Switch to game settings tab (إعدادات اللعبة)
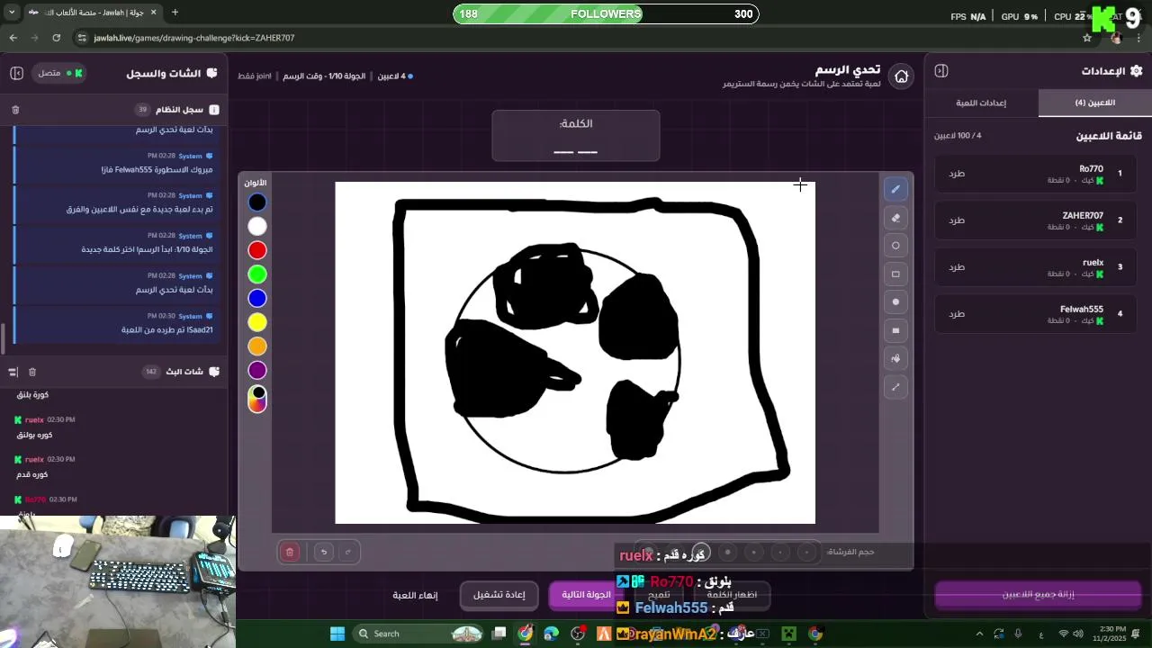Screen dimensions: 1152x648 (x=981, y=103)
